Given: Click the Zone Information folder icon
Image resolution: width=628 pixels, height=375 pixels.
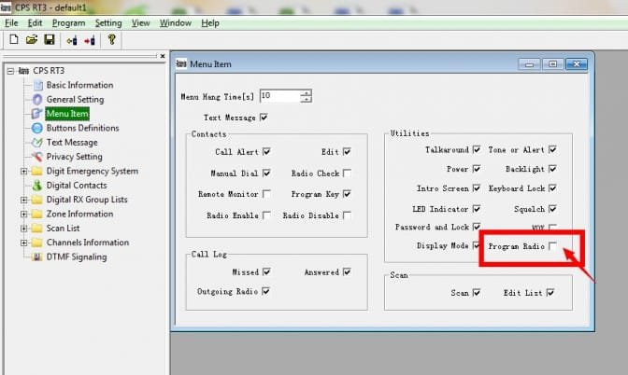Looking at the screenshot, I should (36, 214).
